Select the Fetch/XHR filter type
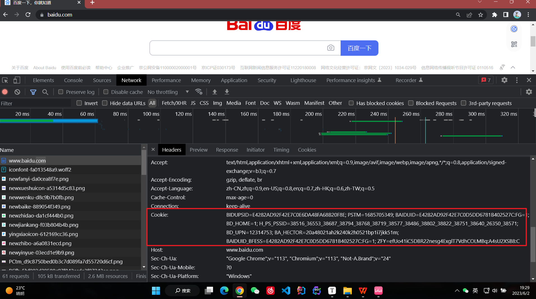This screenshot has height=299, width=536. click(x=174, y=103)
